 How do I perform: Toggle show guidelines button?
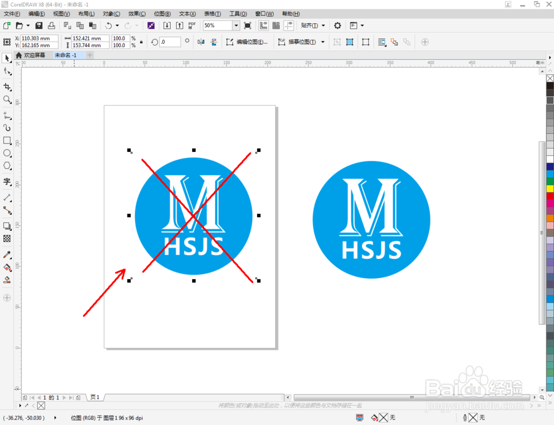[289, 25]
